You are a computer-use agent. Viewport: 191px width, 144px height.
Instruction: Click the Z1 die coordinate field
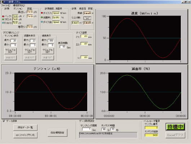(84, 36)
